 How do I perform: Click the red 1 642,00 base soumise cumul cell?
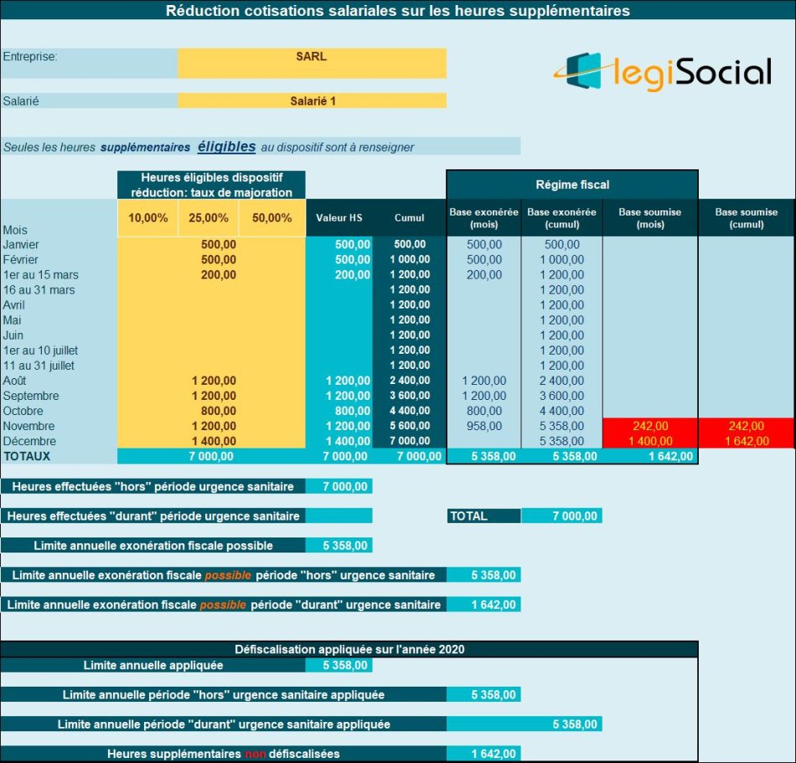click(x=746, y=441)
